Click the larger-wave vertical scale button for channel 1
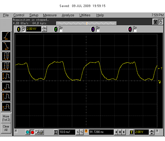 tap(44, 28)
